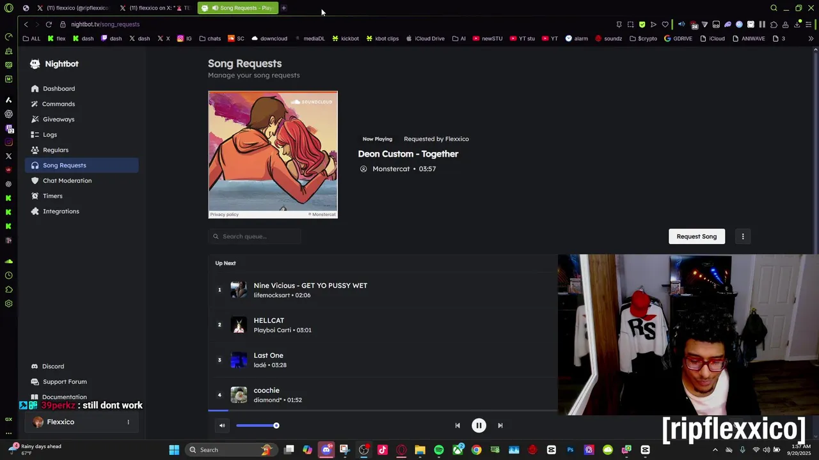Viewport: 819px width, 460px height.
Task: Open the soundz bookmark
Action: pos(608,38)
